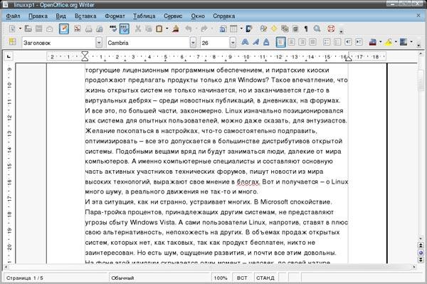The width and height of the screenshot is (427, 284).
Task: Justify the paragraph
Action: (x=312, y=42)
